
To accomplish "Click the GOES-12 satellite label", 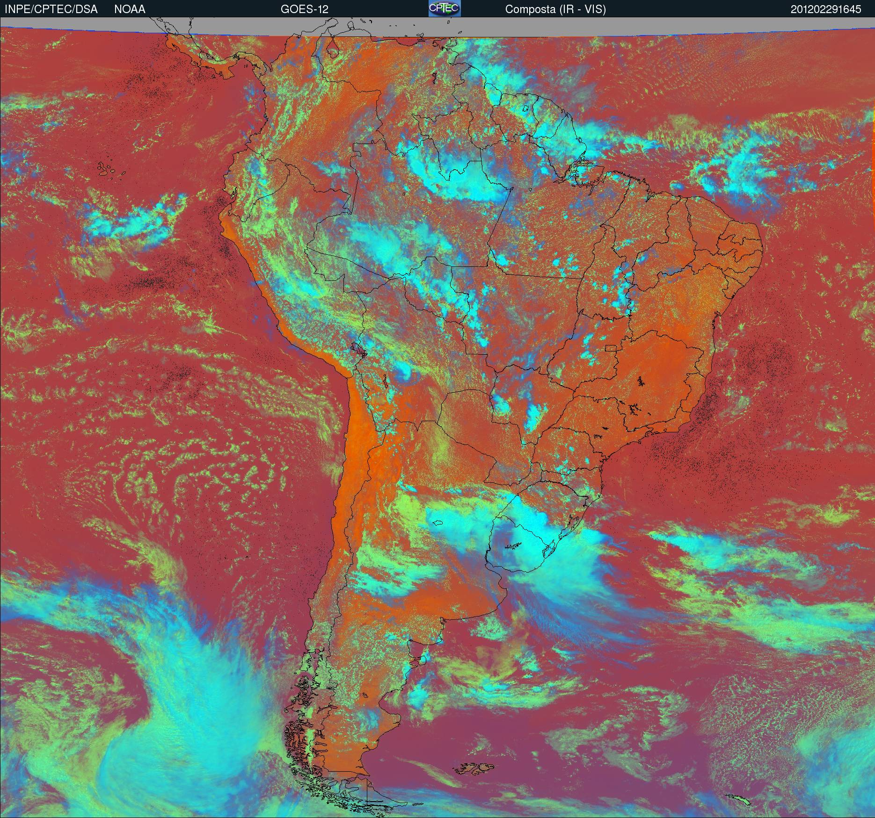I will (304, 9).
